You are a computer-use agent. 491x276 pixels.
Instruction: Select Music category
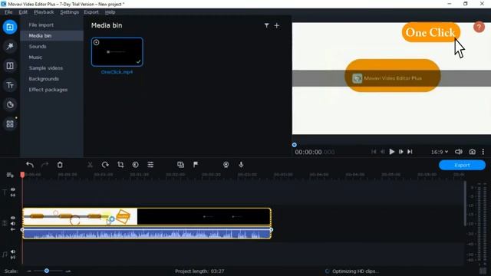51,58
